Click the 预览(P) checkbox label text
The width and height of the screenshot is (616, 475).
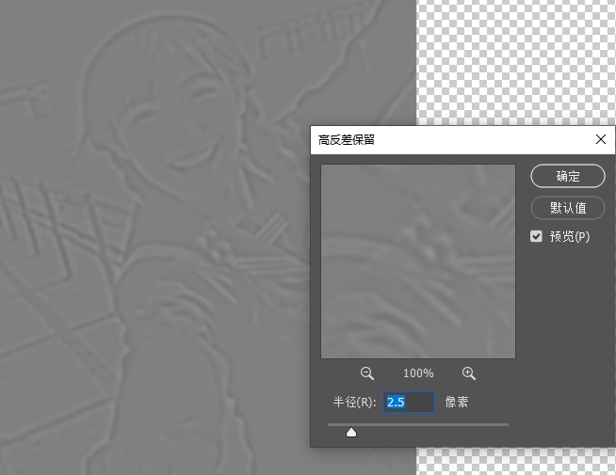(x=570, y=236)
